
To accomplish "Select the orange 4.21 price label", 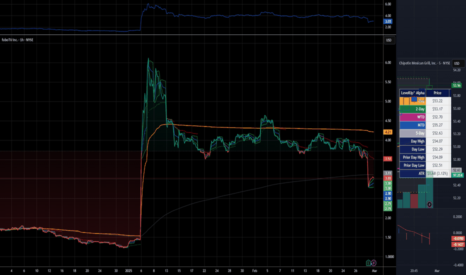I will point(388,132).
